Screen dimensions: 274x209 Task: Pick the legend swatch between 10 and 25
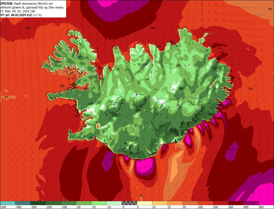coord(160,203)
